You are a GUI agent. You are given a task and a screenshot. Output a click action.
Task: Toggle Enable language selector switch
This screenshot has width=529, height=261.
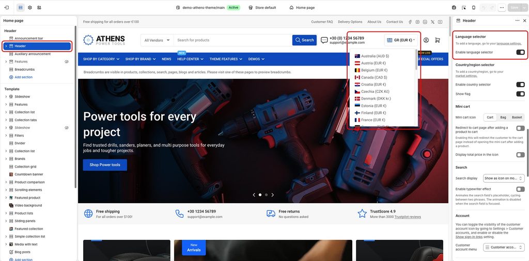coord(520,52)
